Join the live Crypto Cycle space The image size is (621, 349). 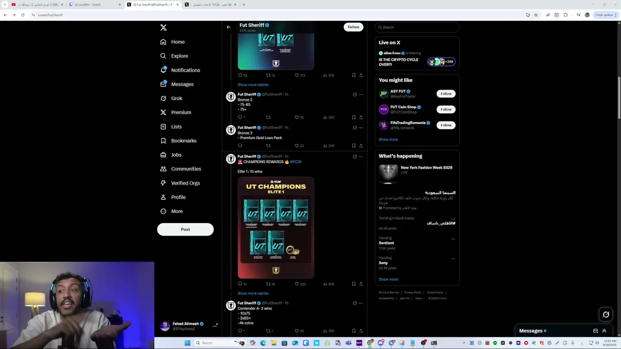click(x=417, y=60)
